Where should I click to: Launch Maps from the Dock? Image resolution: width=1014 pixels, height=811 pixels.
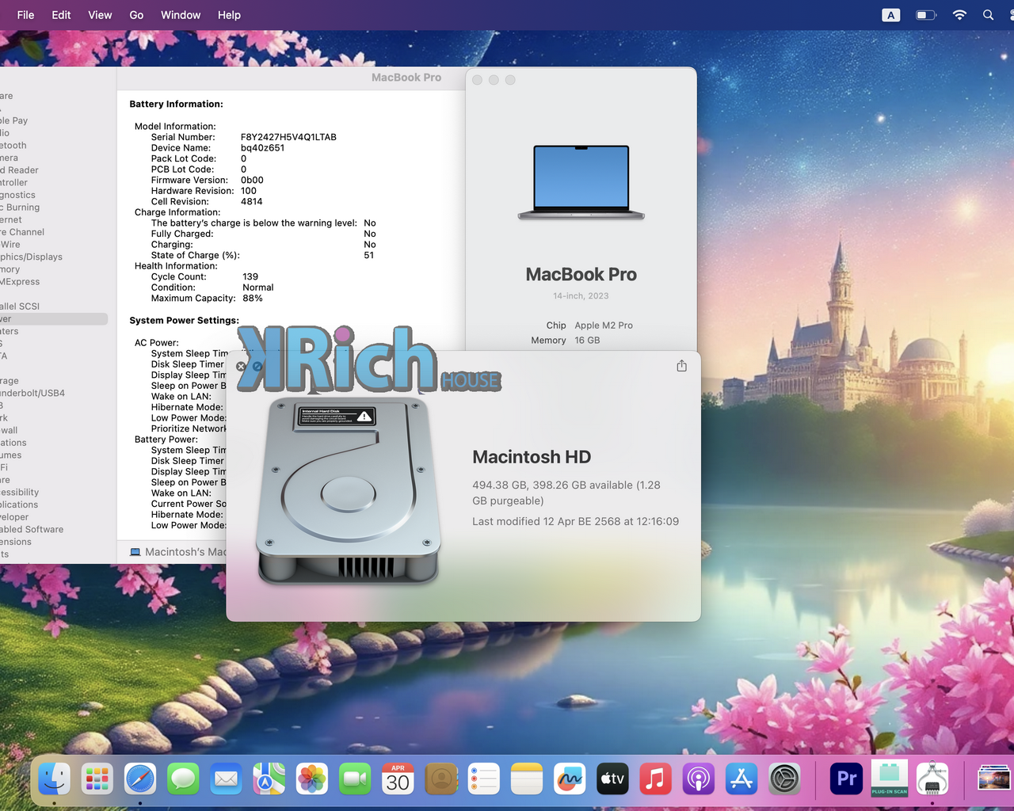pos(269,779)
